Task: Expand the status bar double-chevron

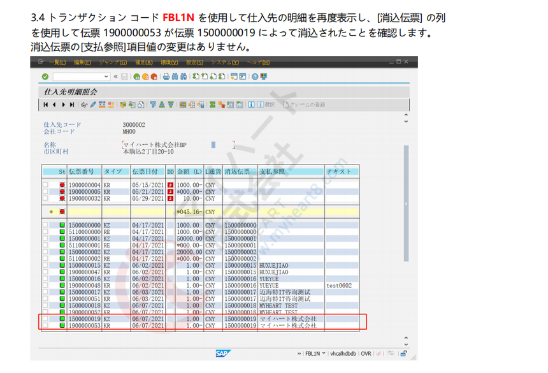Action: click(299, 353)
